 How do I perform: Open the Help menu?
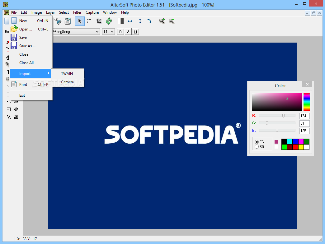(x=125, y=12)
